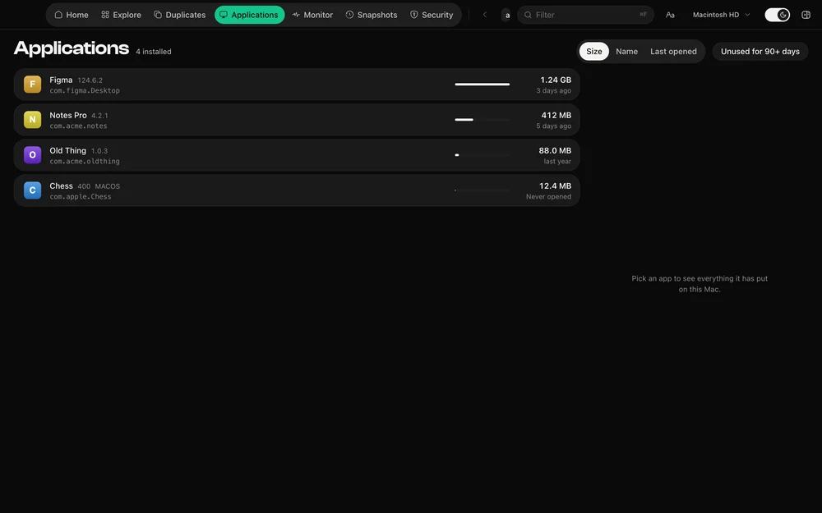Click the 412 MB size value
Viewport: 822px width, 513px height.
click(556, 115)
